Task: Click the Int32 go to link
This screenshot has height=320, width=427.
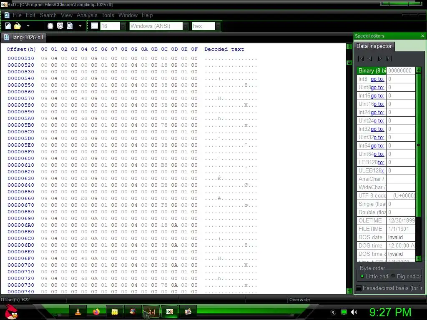Action: (x=377, y=129)
